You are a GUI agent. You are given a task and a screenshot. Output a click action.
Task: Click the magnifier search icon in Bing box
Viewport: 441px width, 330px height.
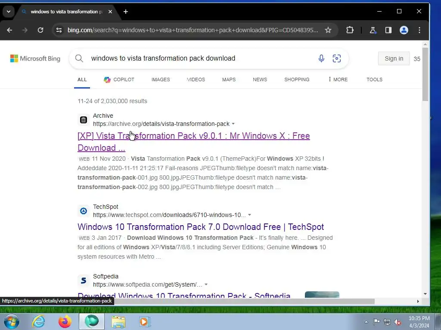[79, 58]
